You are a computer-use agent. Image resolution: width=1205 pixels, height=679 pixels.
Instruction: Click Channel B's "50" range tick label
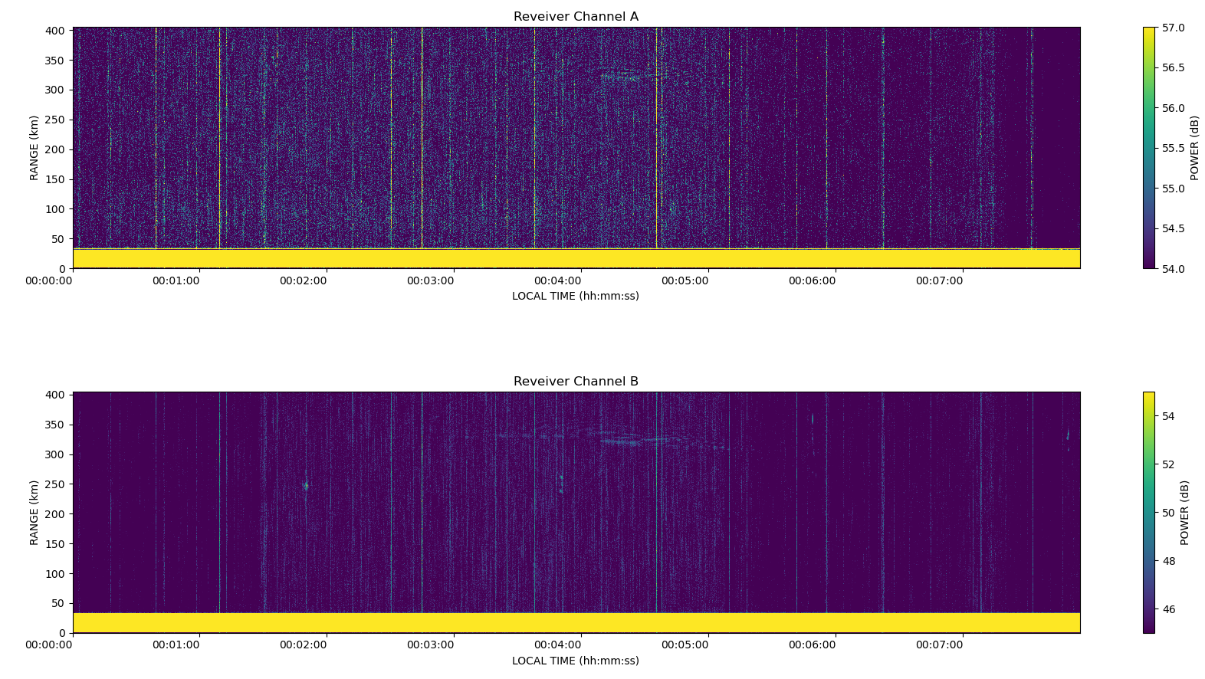pyautogui.click(x=59, y=604)
